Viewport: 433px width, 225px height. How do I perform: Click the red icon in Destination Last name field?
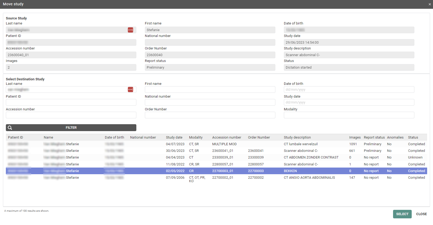coord(130,90)
